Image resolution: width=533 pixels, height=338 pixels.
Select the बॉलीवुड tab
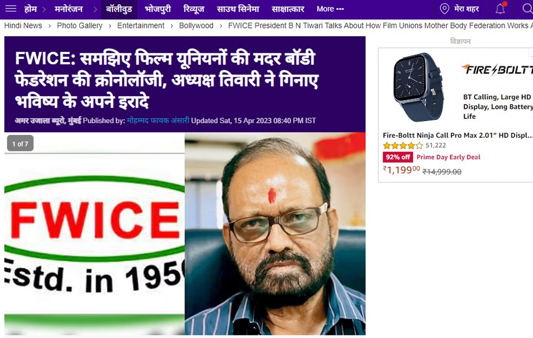[119, 9]
